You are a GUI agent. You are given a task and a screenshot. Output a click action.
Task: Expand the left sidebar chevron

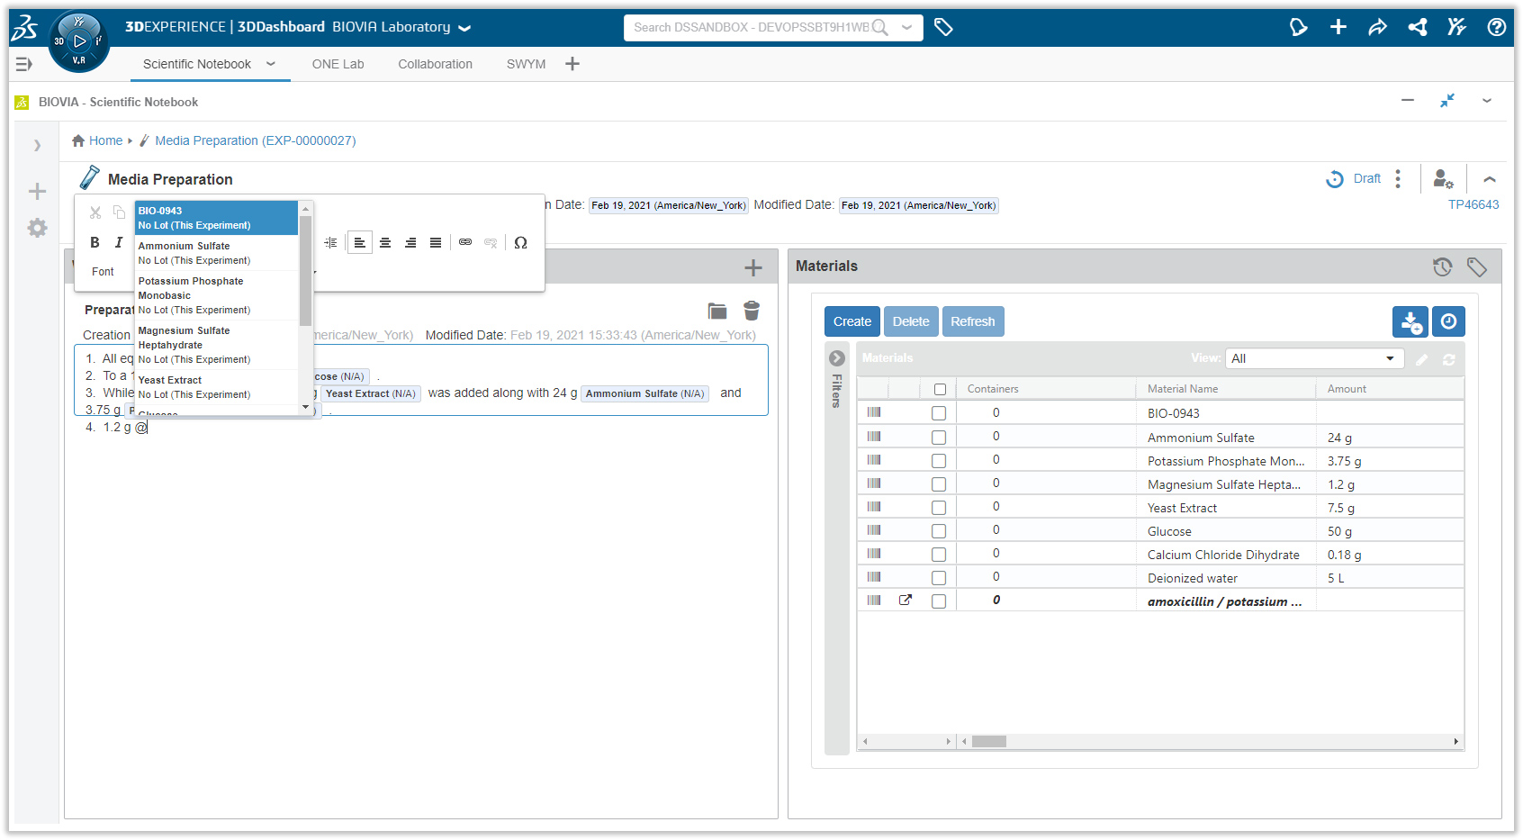point(37,145)
